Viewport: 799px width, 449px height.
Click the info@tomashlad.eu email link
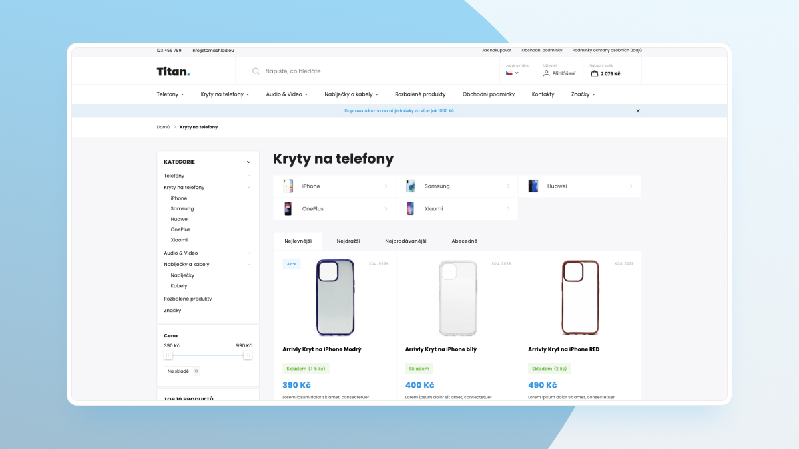pyautogui.click(x=212, y=51)
